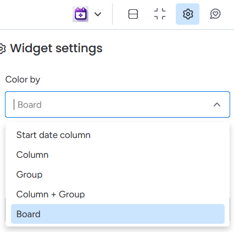Choose the highlighted Board option
This screenshot has width=234, height=232.
[118, 214]
